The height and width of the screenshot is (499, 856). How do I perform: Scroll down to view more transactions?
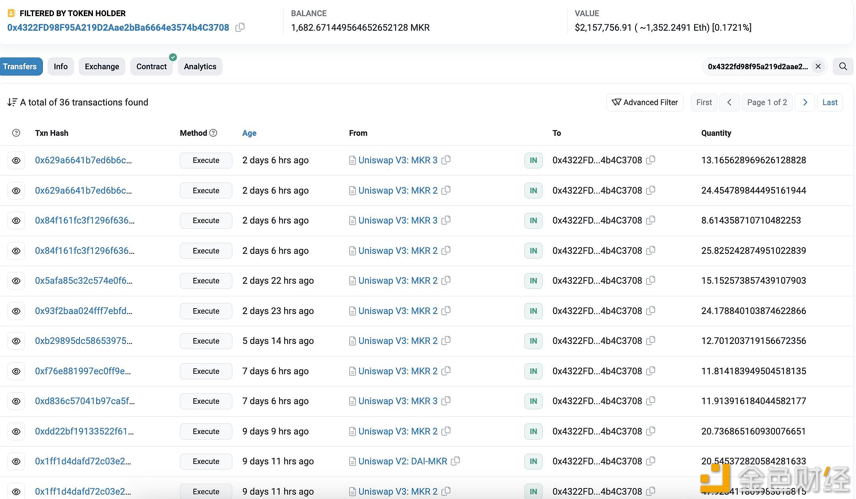(x=805, y=102)
